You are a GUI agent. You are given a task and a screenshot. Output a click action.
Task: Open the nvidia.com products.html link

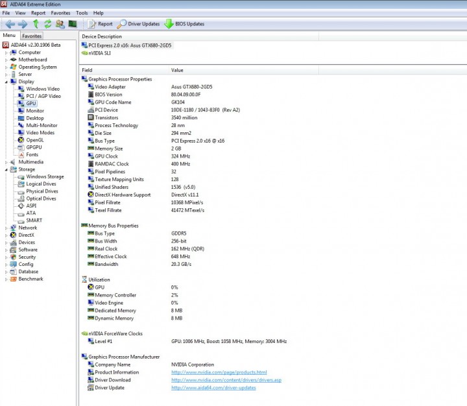tap(219, 372)
